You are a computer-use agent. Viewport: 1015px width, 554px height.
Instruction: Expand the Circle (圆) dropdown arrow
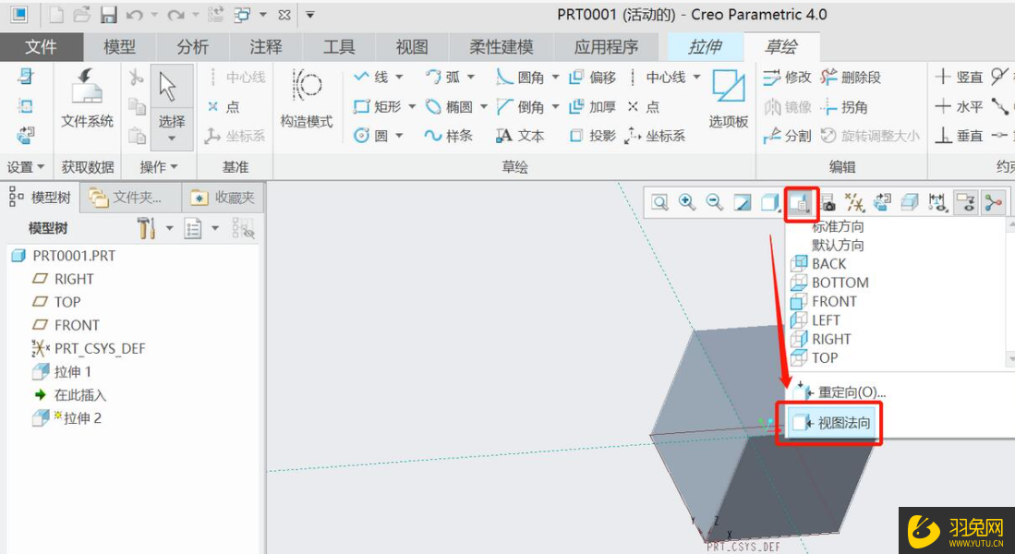(x=399, y=135)
